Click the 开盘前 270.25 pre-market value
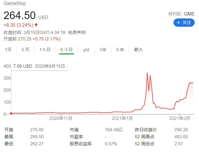 coord(17,39)
